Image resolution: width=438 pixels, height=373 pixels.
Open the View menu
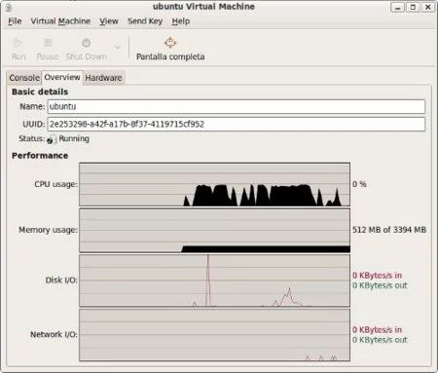(x=109, y=21)
